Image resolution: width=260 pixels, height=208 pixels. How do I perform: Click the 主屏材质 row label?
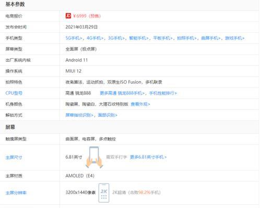click(14, 176)
